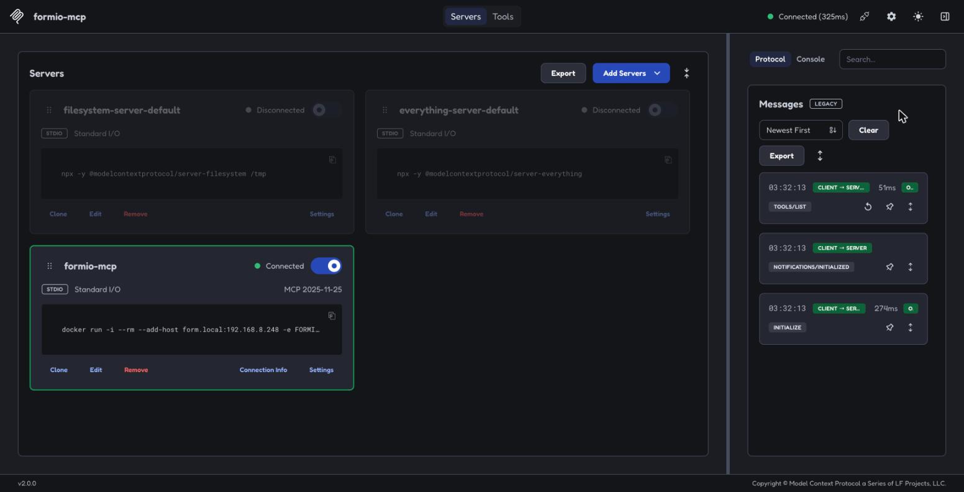Focus the messages Search field
964x492 pixels.
892,59
